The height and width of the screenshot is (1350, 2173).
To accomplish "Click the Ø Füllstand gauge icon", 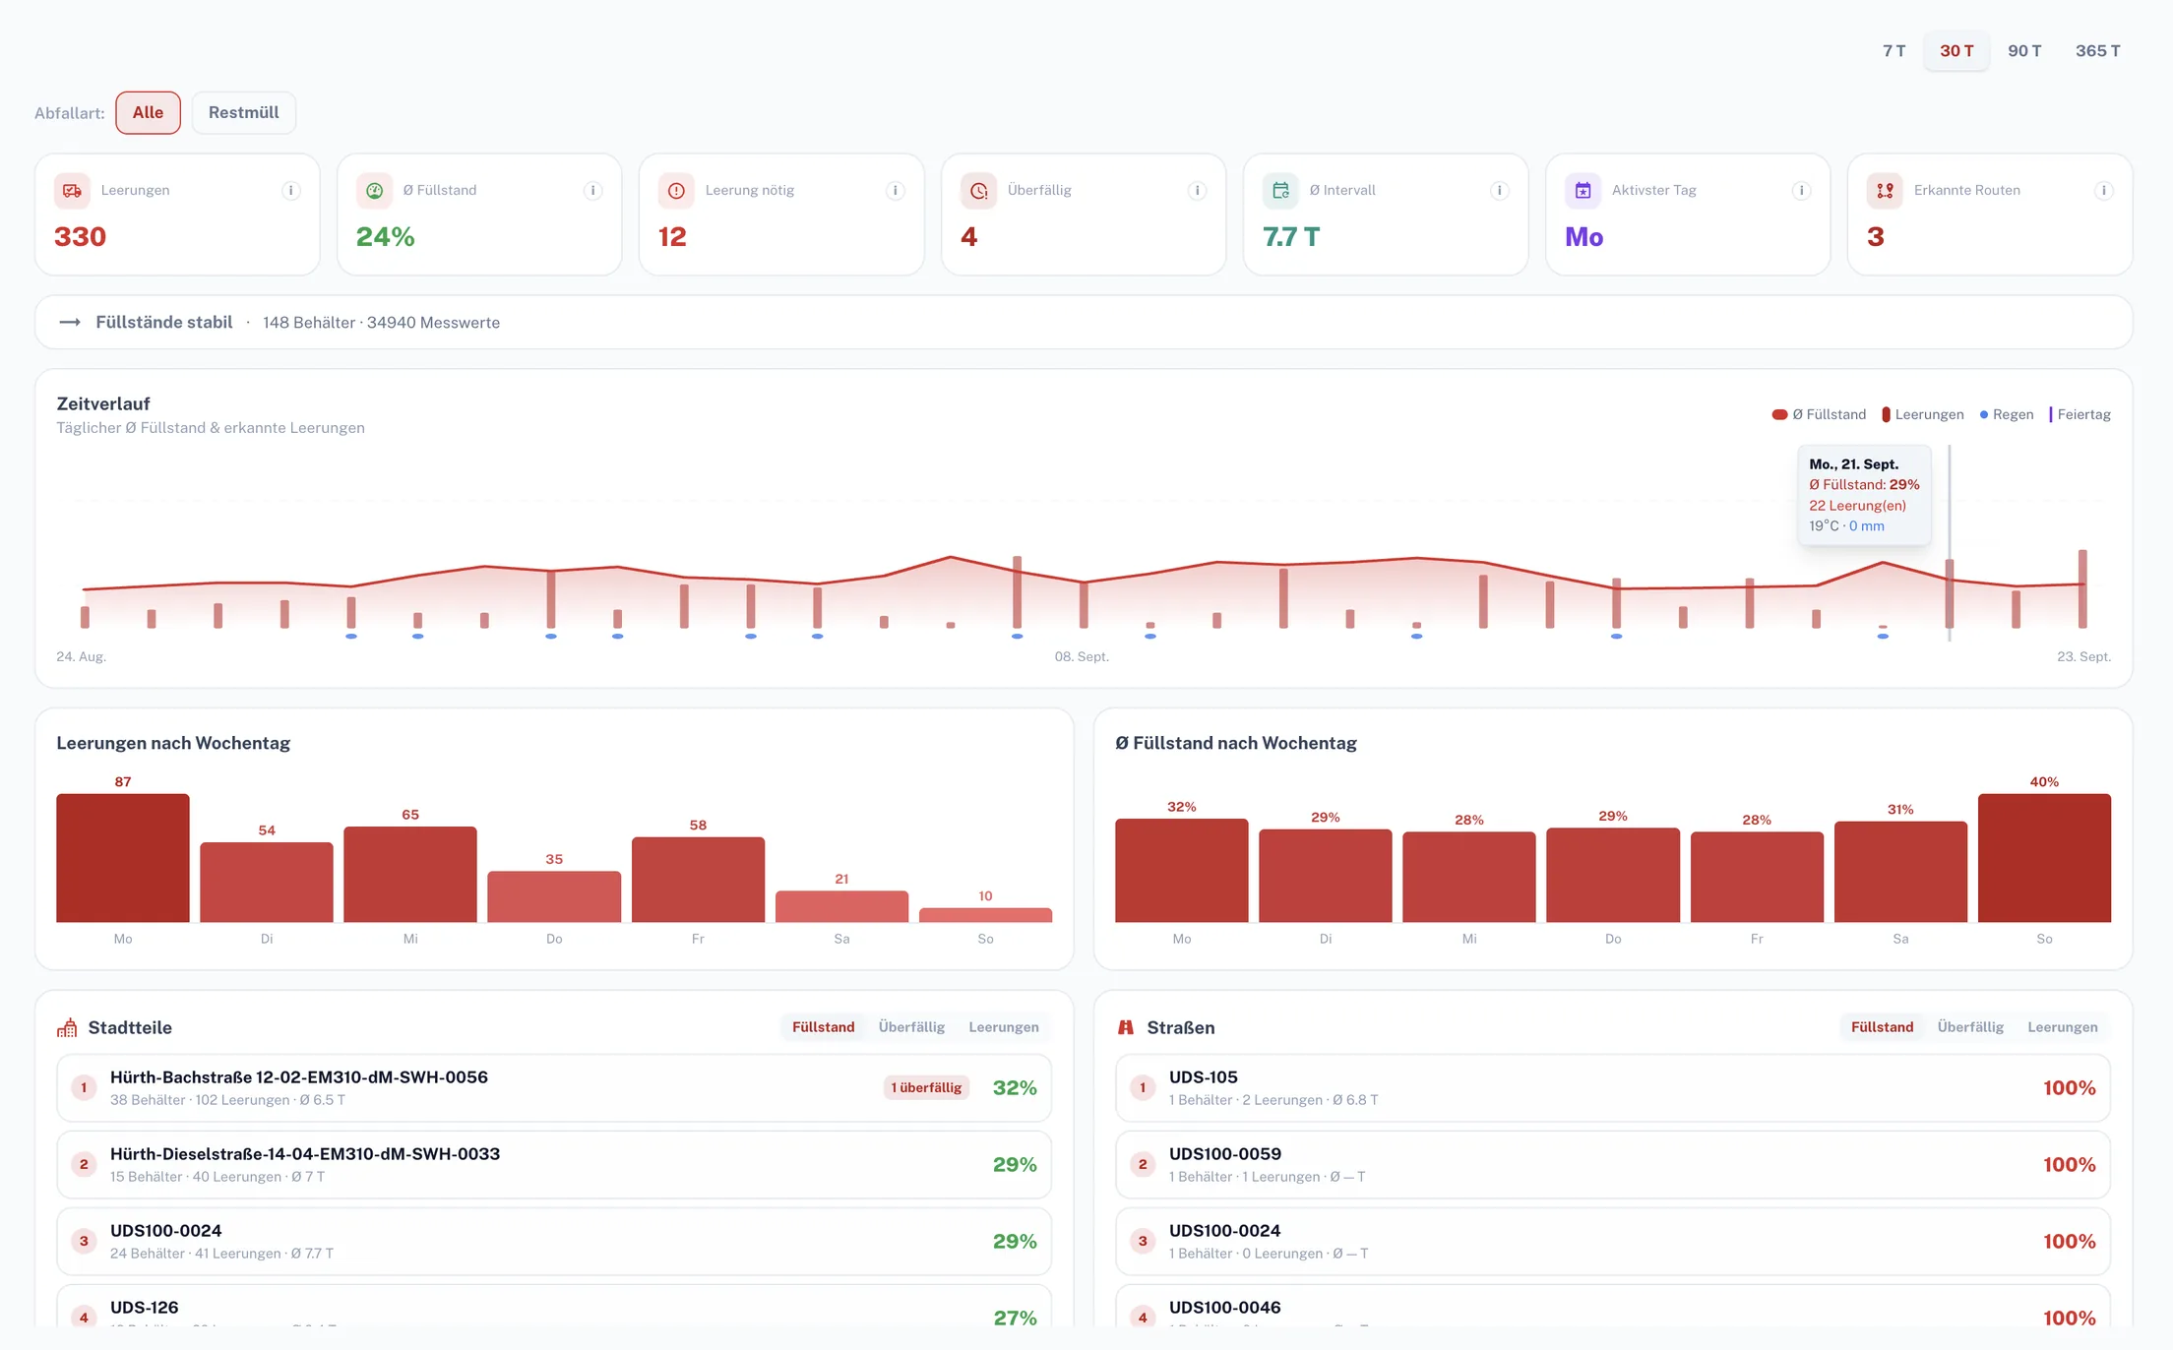I will coord(374,191).
